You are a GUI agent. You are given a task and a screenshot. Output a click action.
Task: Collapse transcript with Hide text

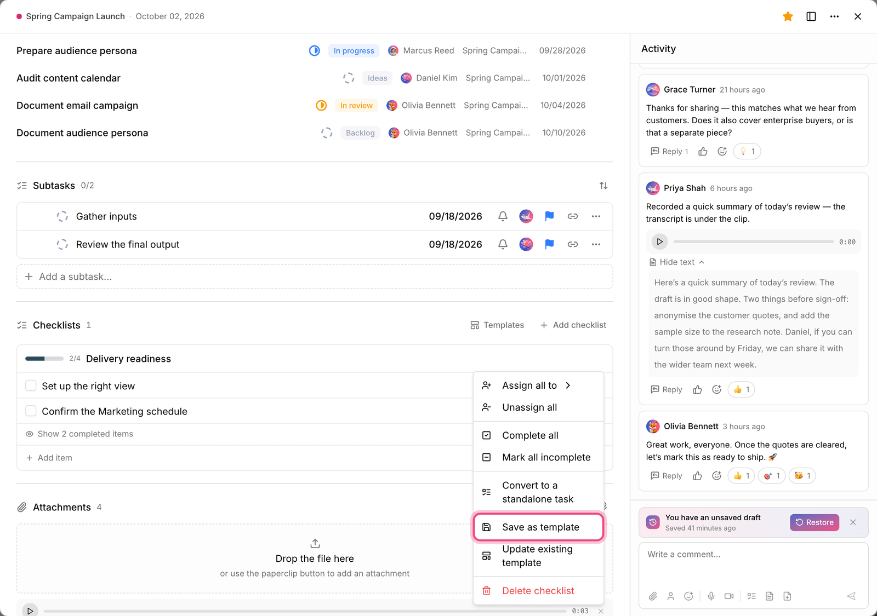point(677,262)
